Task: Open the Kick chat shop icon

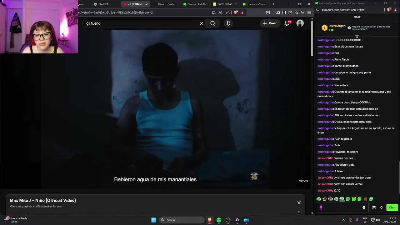Action: tap(374, 207)
